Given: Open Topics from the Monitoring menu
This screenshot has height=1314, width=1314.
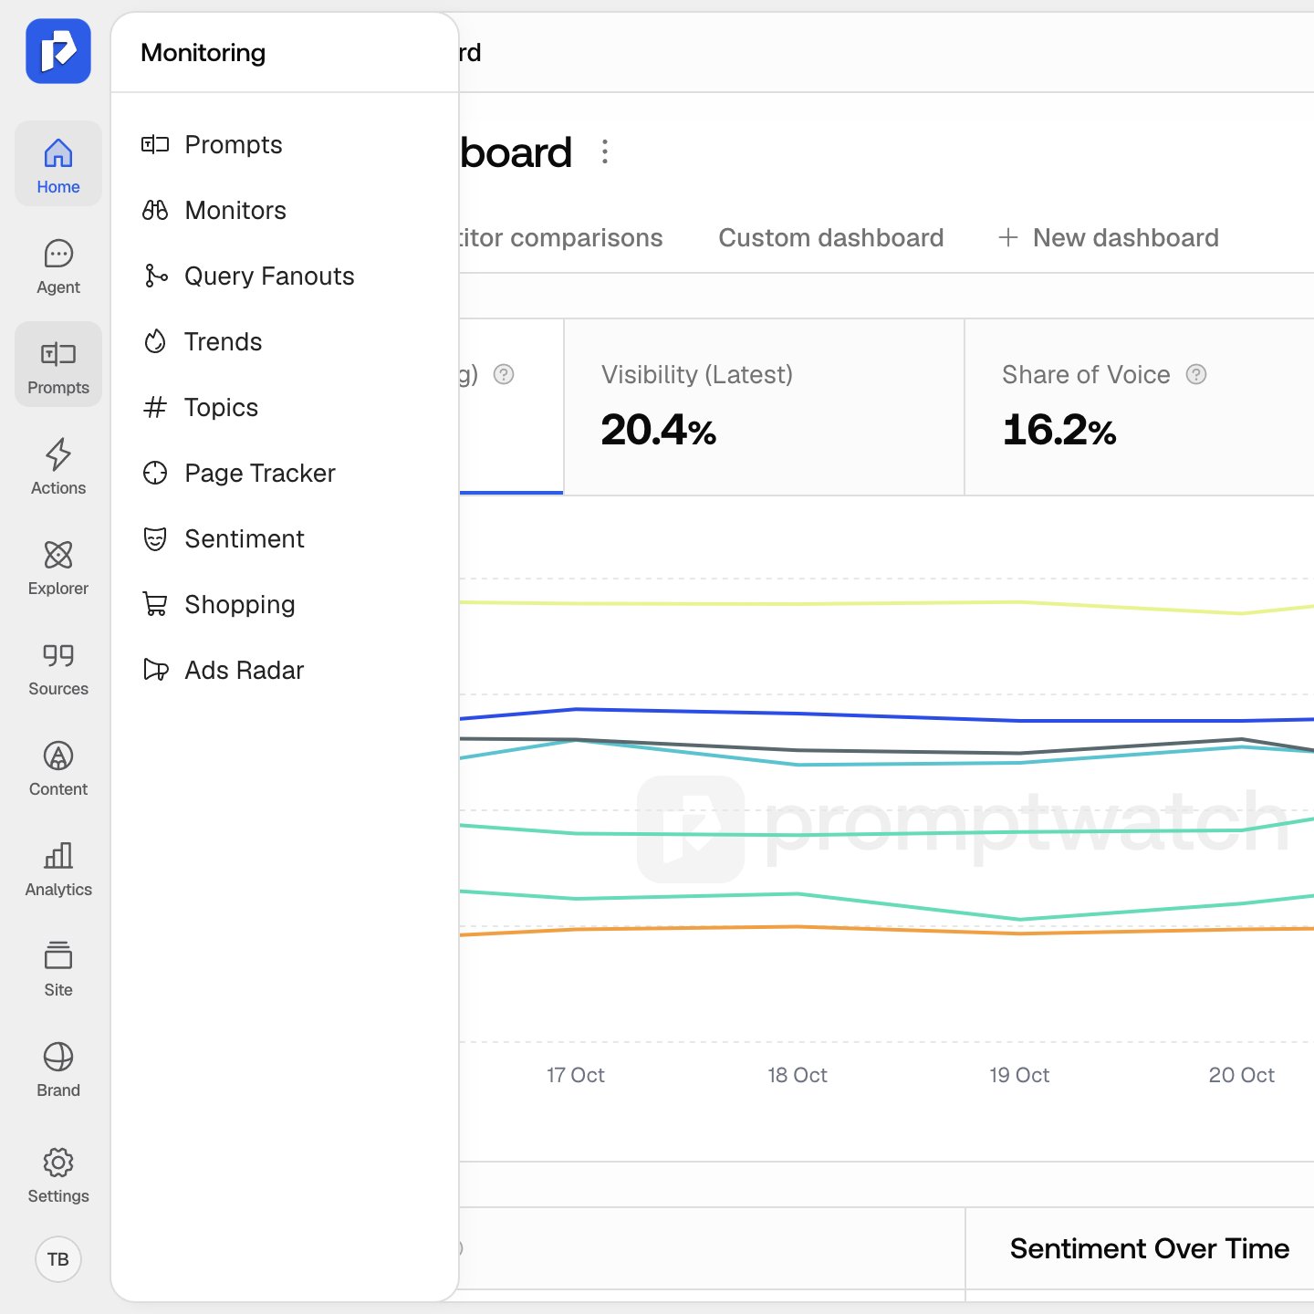Looking at the screenshot, I should (285, 407).
